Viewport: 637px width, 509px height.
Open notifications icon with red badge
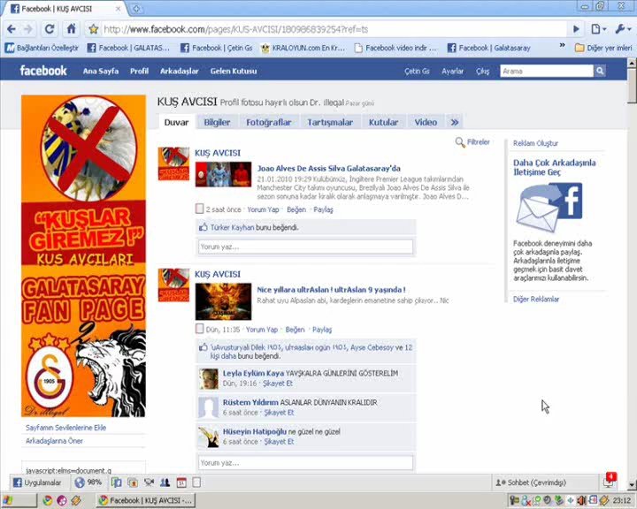point(609,481)
